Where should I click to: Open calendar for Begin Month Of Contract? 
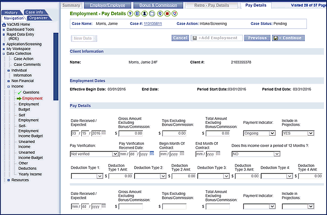point(182,153)
